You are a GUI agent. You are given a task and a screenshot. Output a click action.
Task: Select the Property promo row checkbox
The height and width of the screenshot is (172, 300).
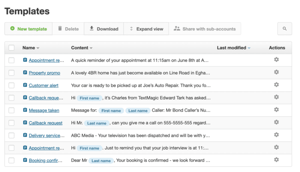12,73
